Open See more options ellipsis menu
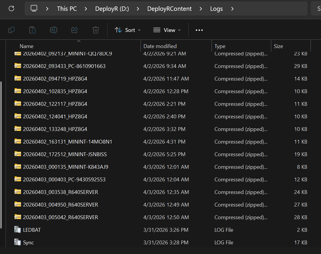321x254 pixels. click(199, 30)
